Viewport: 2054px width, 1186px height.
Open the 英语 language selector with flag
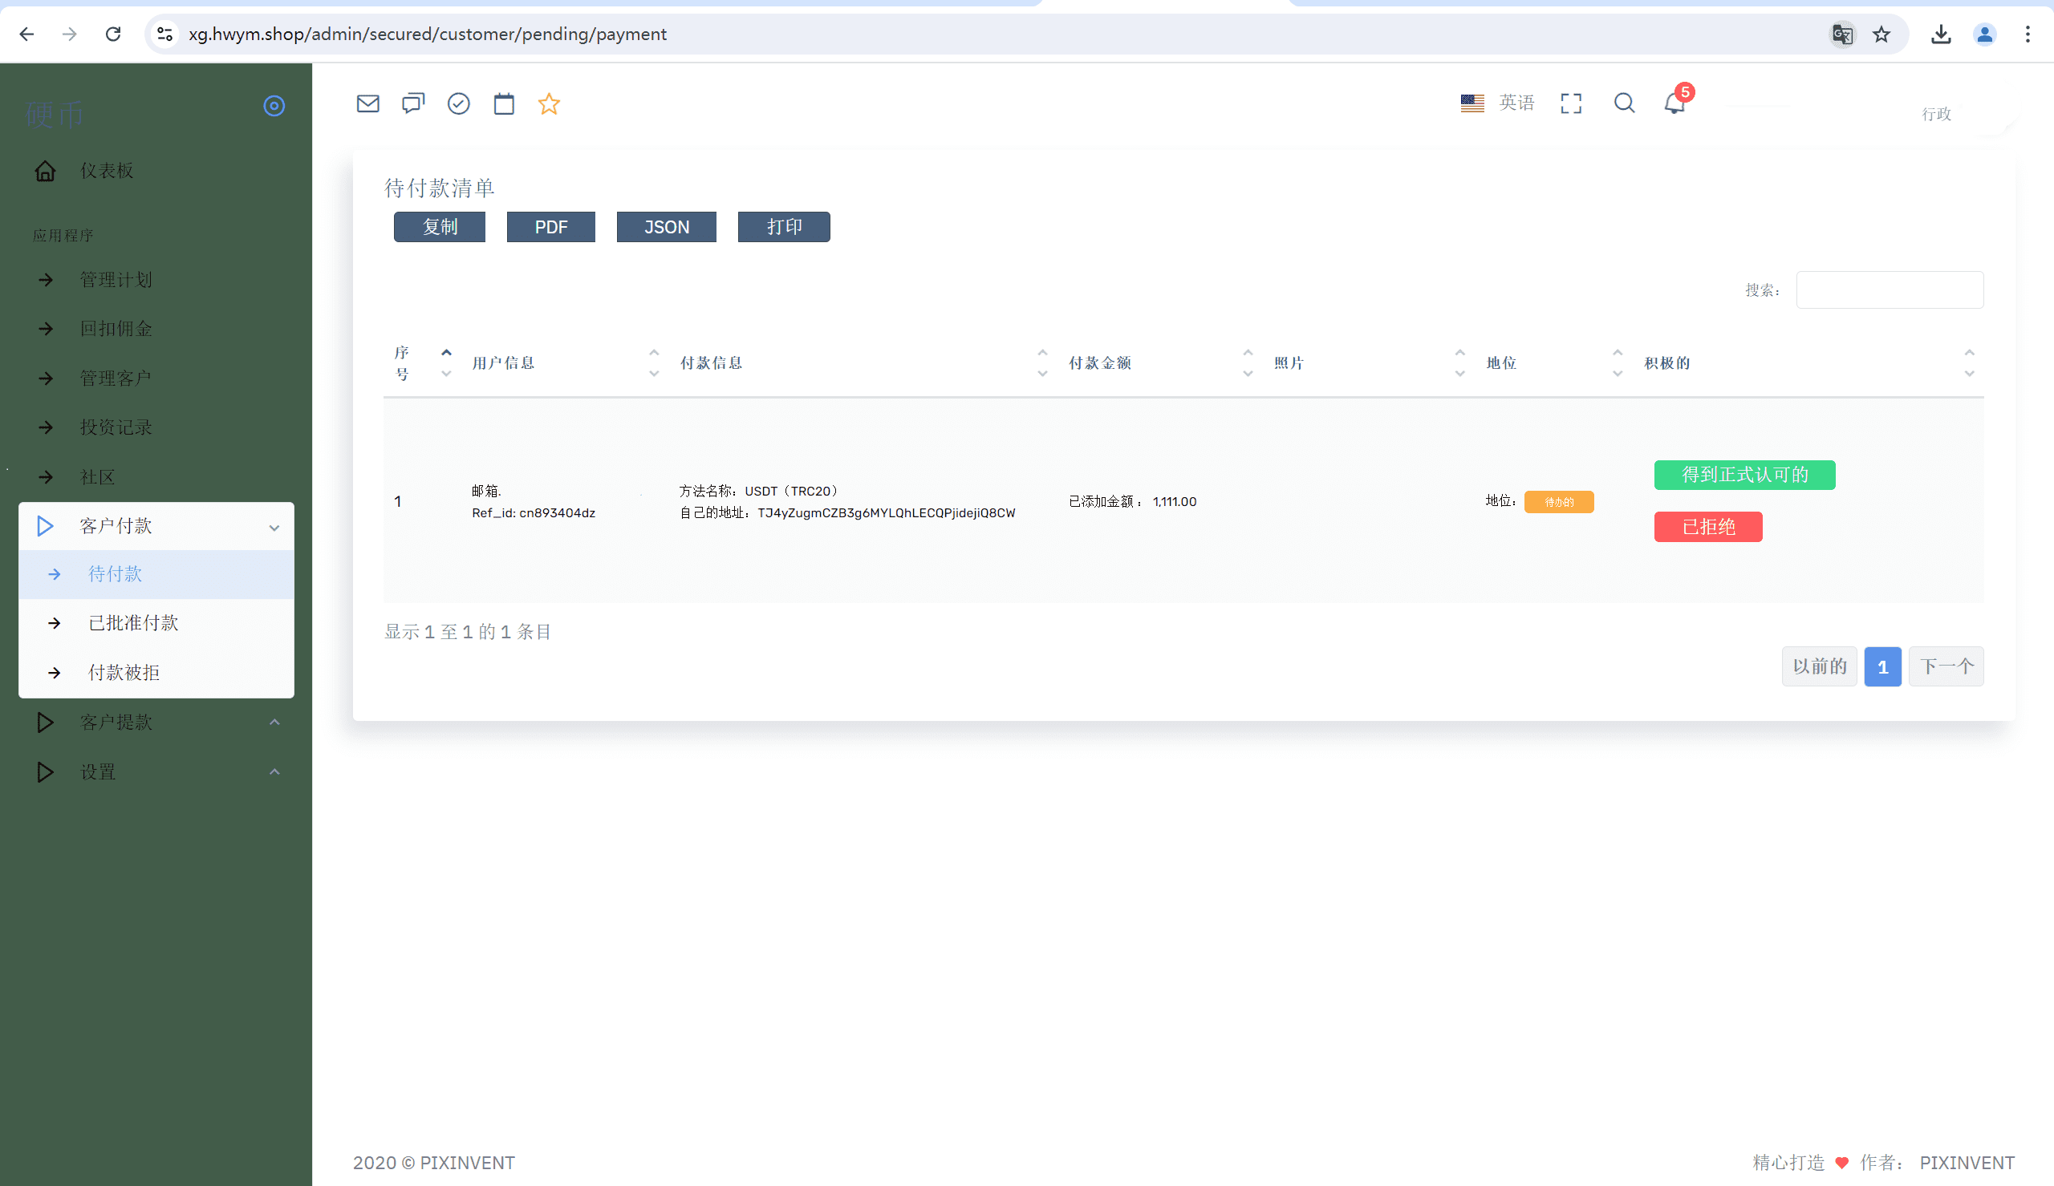coord(1497,103)
